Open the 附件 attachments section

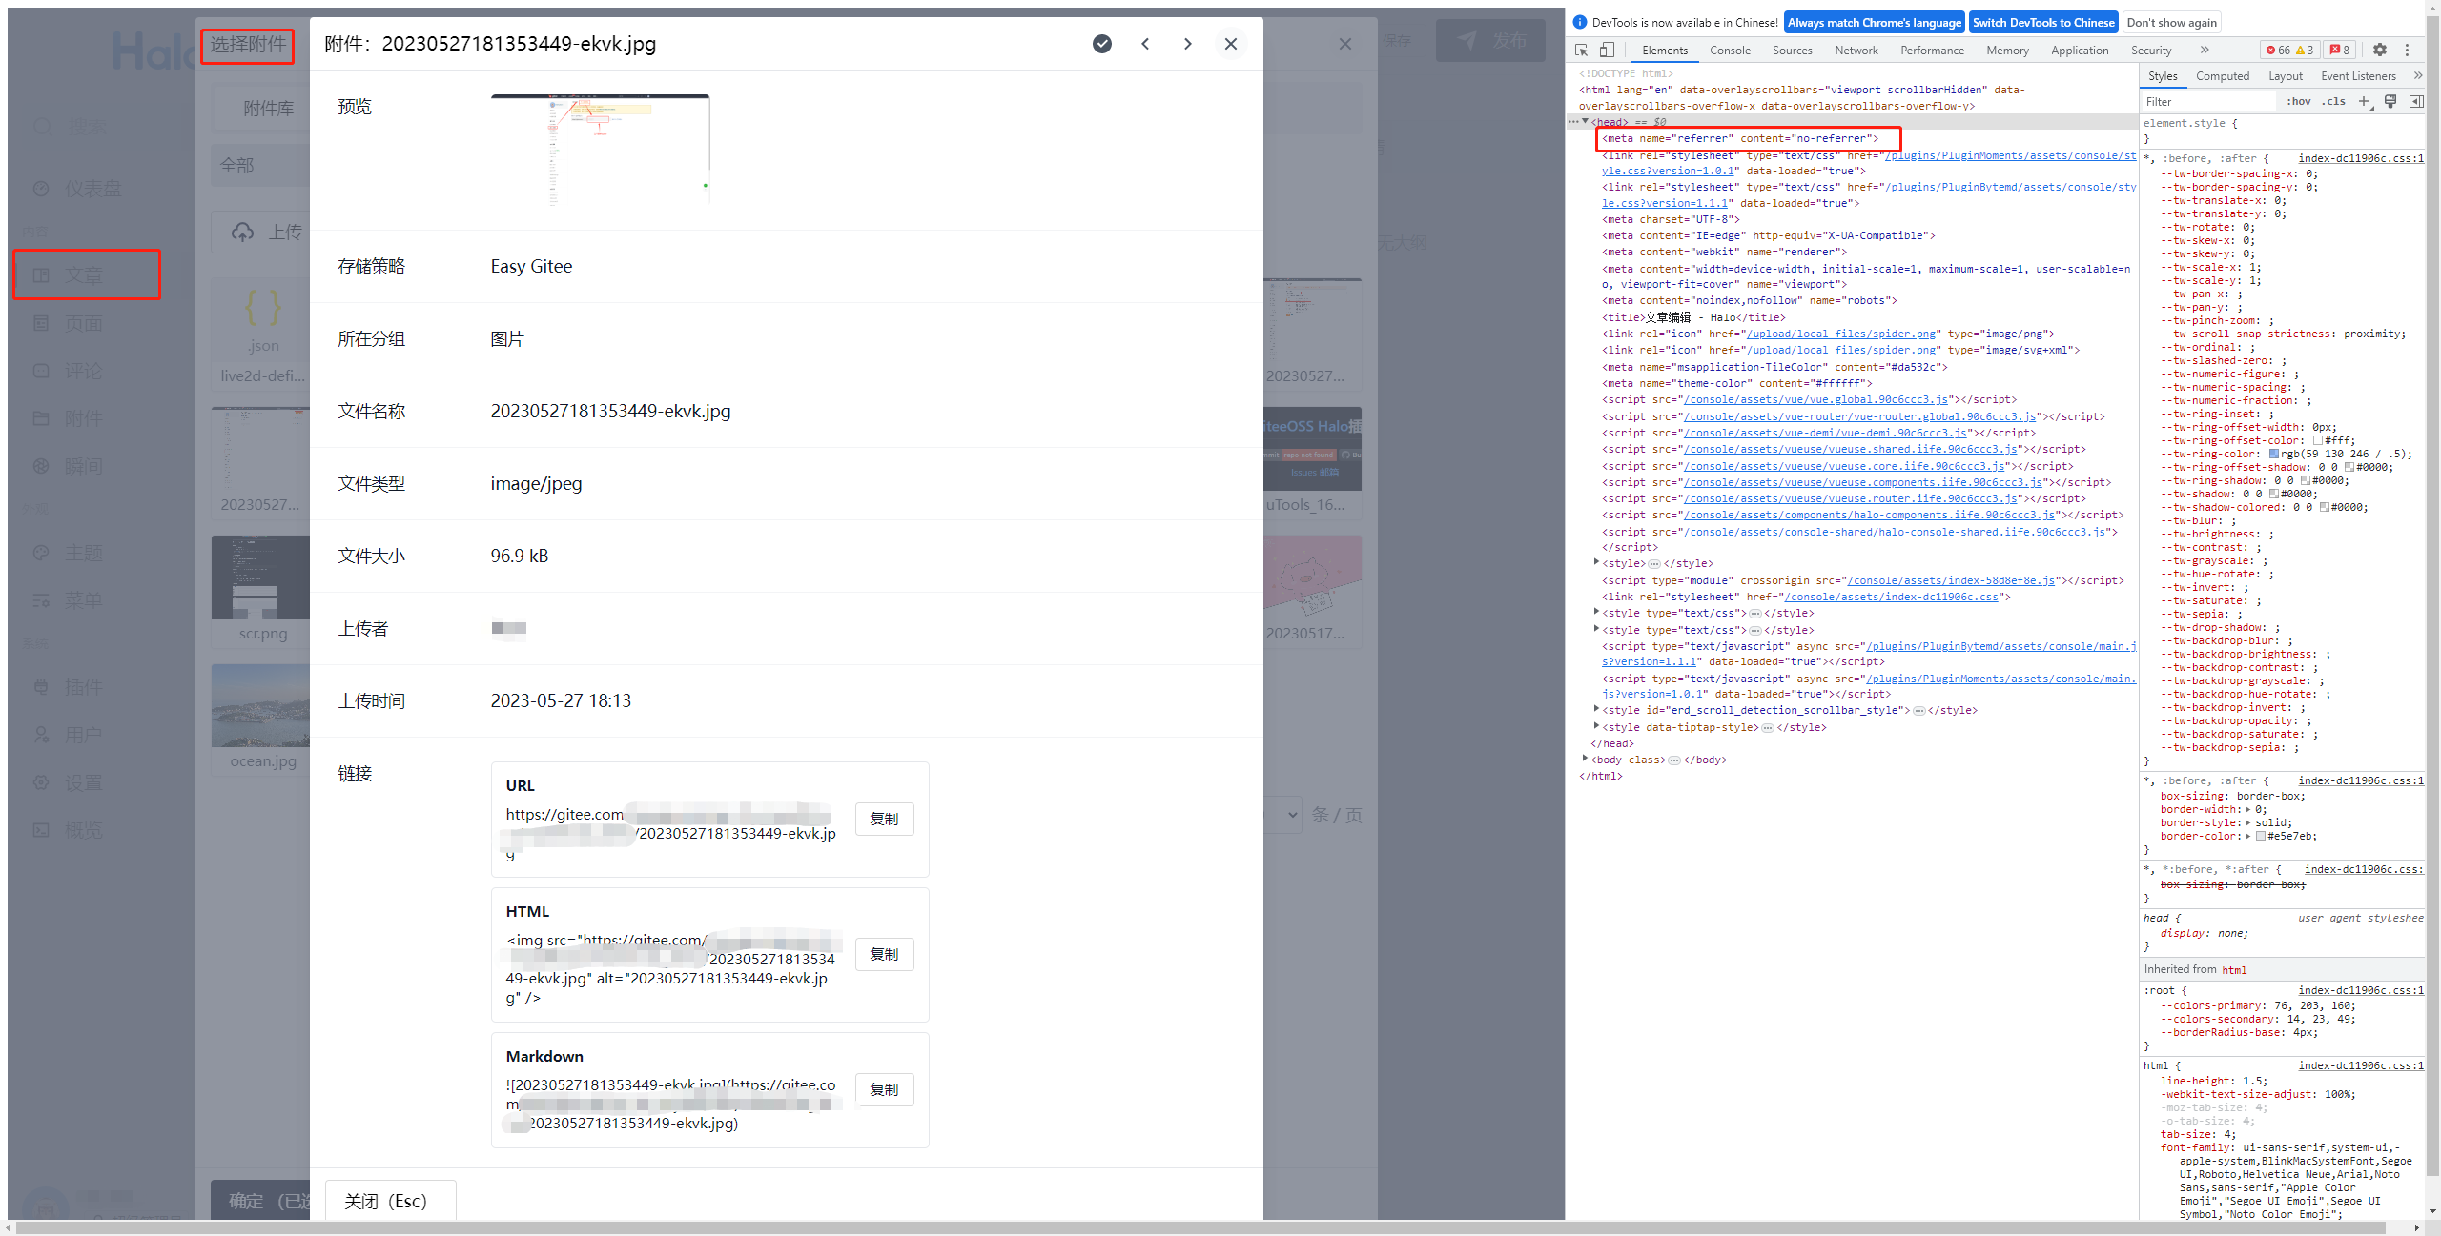(84, 417)
